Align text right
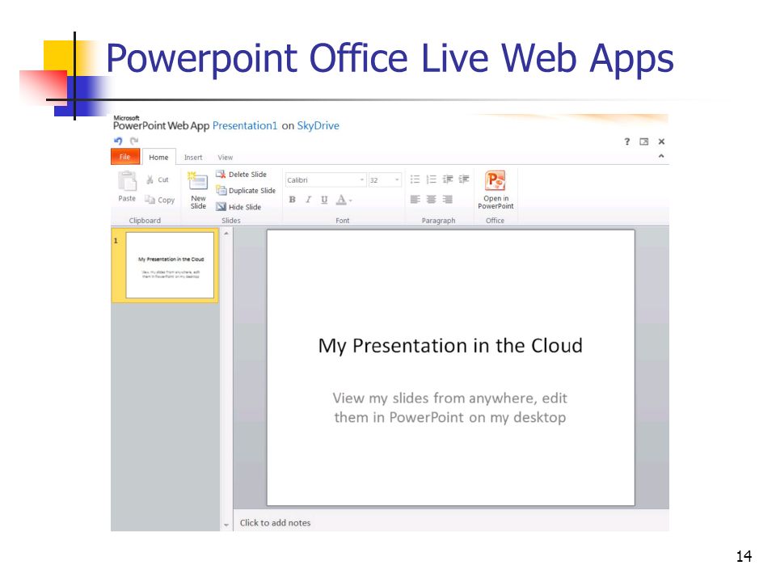The width and height of the screenshot is (776, 582). pos(447,199)
